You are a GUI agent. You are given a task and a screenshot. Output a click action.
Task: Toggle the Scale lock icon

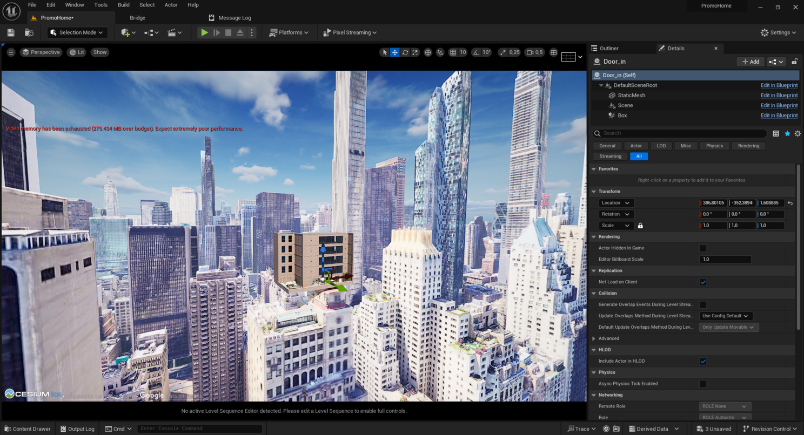(640, 226)
